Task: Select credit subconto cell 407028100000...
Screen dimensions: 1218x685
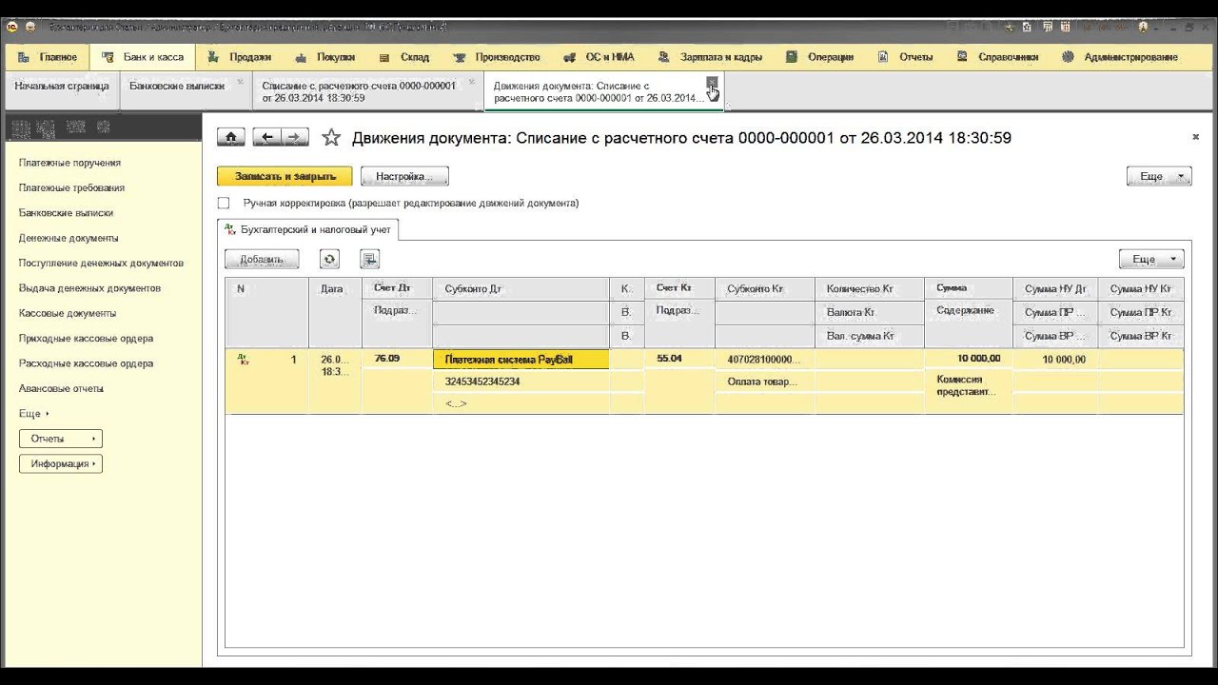Action: (764, 360)
